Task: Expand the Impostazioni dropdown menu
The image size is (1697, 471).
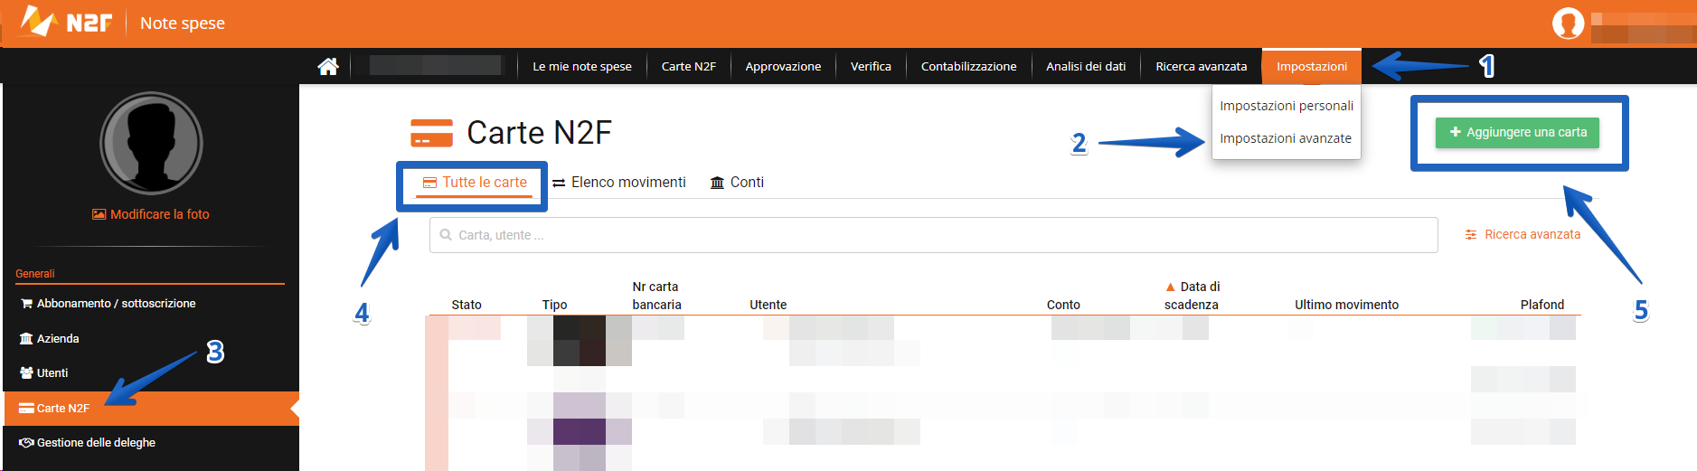Action: 1312,66
